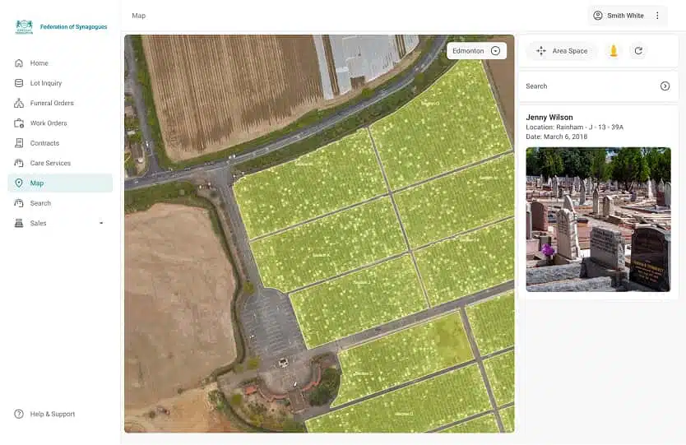The image size is (686, 445).
Task: Click the Contracts document icon
Action: pos(19,143)
